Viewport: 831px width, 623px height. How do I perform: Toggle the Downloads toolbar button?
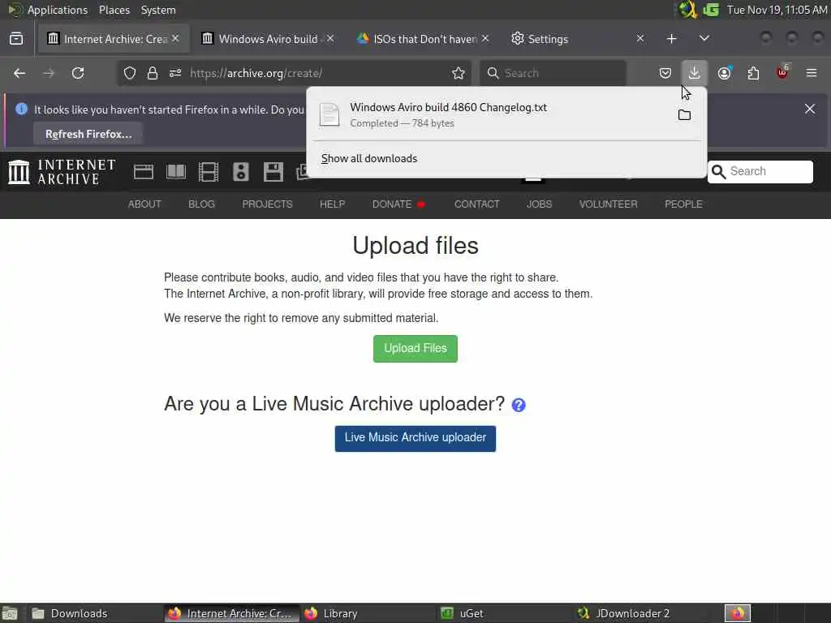pyautogui.click(x=695, y=73)
